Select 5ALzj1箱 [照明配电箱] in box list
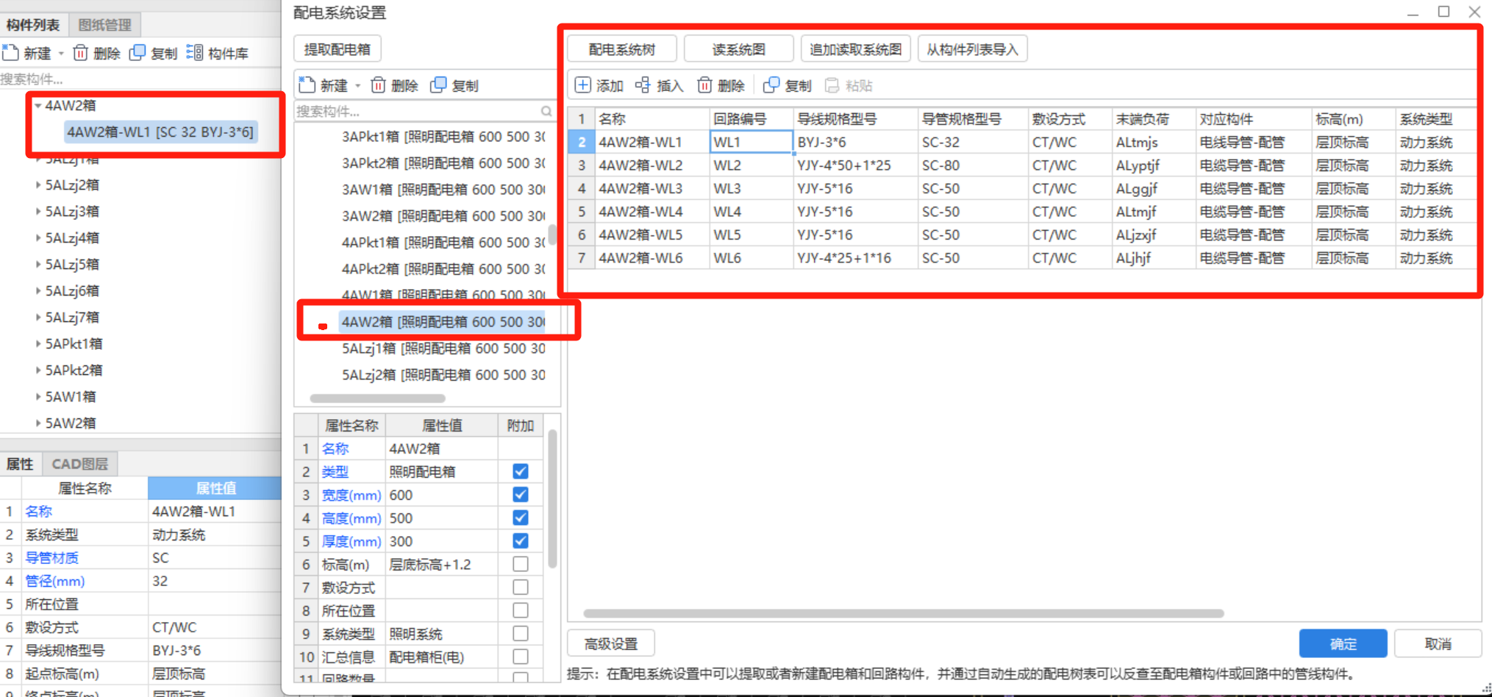The height and width of the screenshot is (697, 1492). click(x=443, y=348)
